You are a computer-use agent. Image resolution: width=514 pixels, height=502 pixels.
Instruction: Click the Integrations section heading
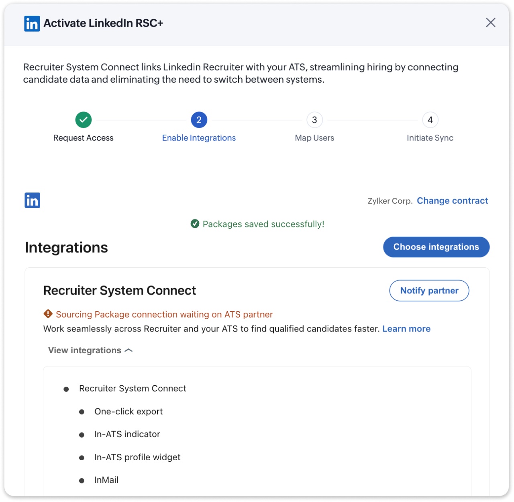coord(66,248)
